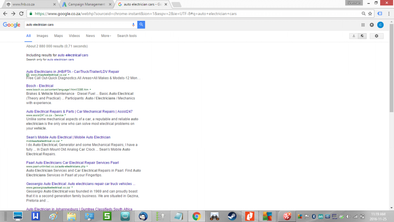Expand the mobileautoelectrical result URL arrow
The width and height of the screenshot is (394, 222).
[x=62, y=141]
